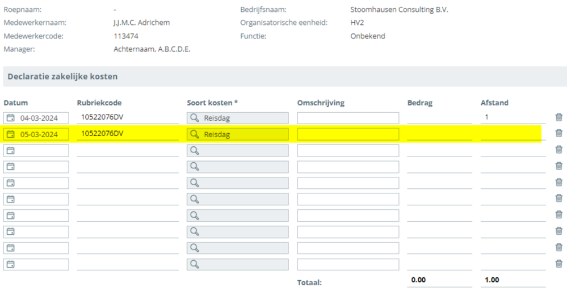Open calendar picker in highlighted 05-03-2024 row
The image size is (567, 292).
[x=10, y=134]
